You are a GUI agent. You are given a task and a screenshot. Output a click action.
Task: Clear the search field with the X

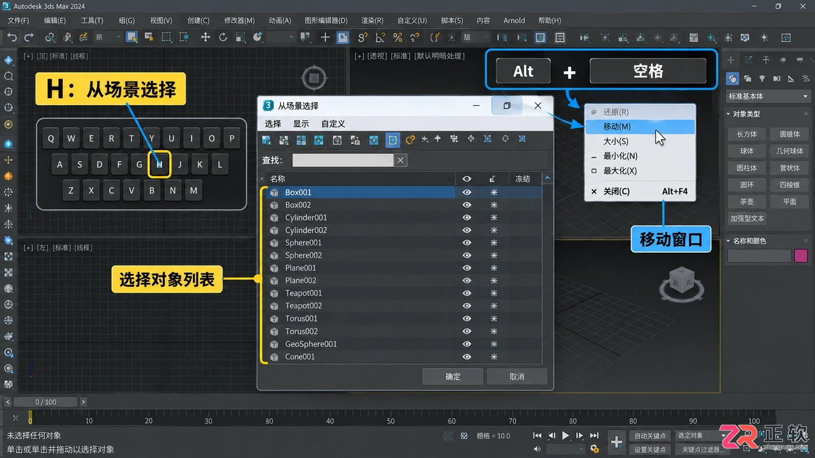pos(401,161)
